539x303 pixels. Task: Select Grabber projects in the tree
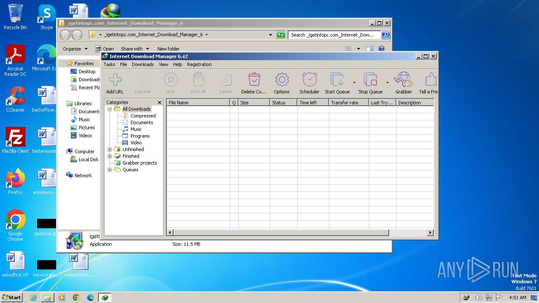[x=139, y=163]
